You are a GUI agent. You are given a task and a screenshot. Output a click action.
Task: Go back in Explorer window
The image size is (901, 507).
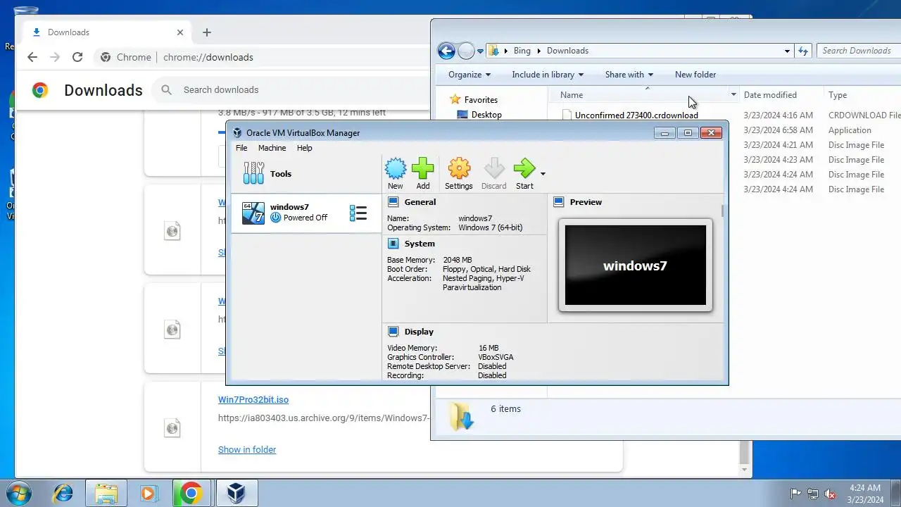[x=446, y=51]
